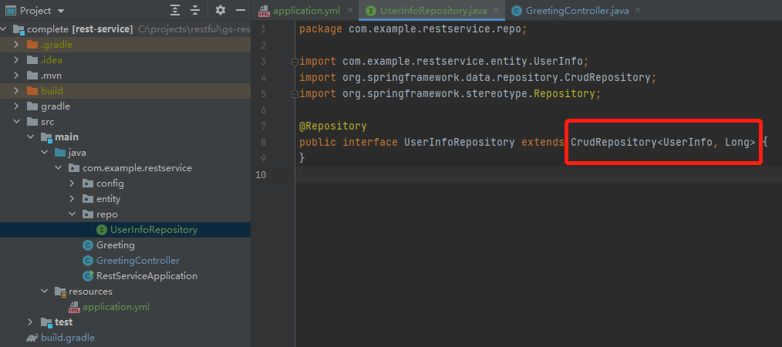The width and height of the screenshot is (782, 347).
Task: Expand the gradle folder
Action: tap(16, 106)
